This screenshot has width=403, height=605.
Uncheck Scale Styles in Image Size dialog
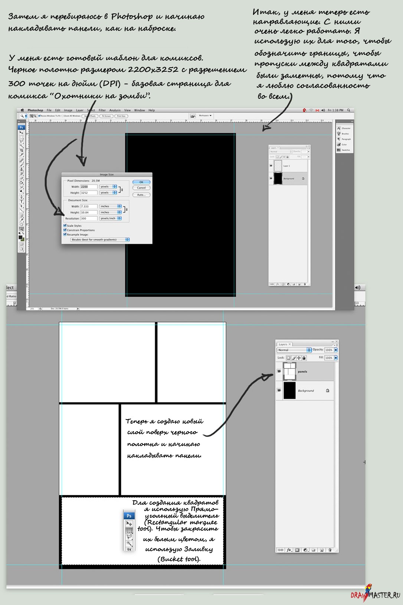65,225
